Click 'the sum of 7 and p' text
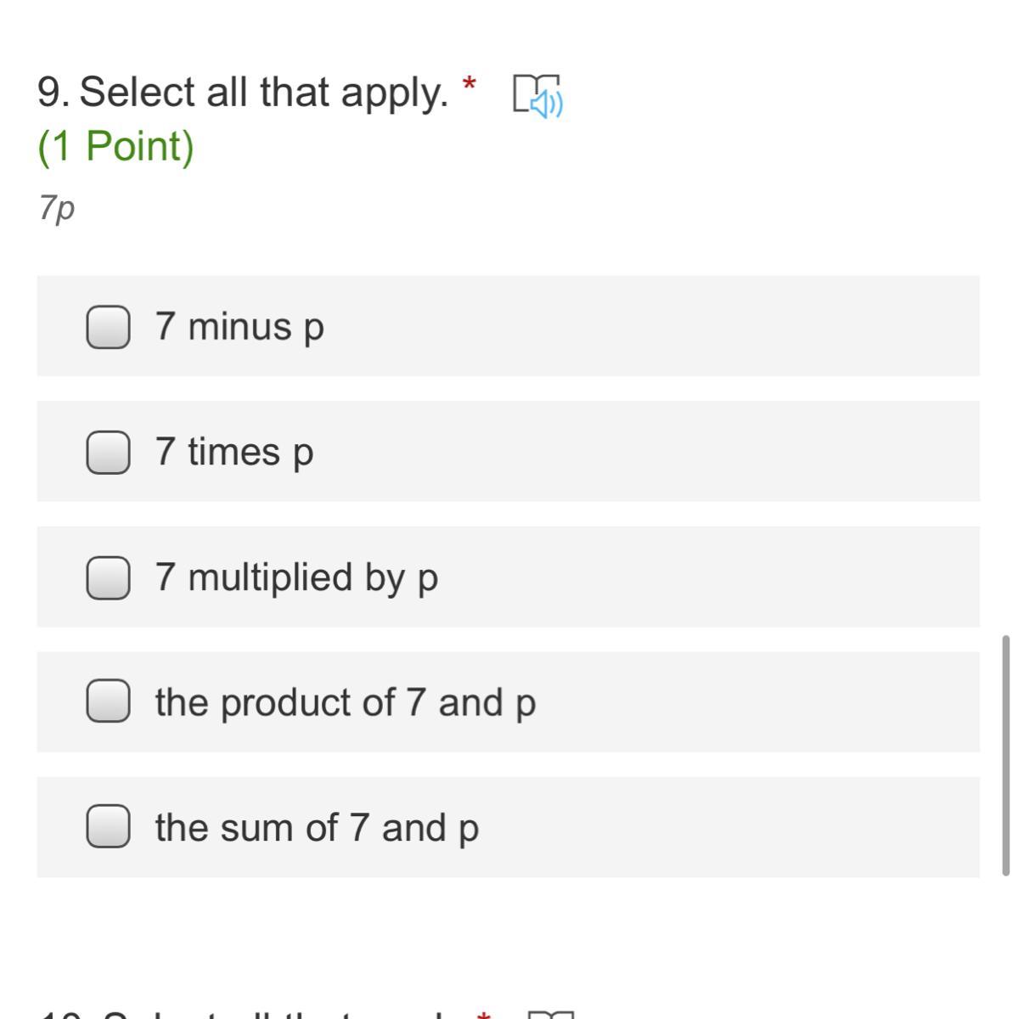Viewport: 1018px width, 1019px height. (x=317, y=827)
